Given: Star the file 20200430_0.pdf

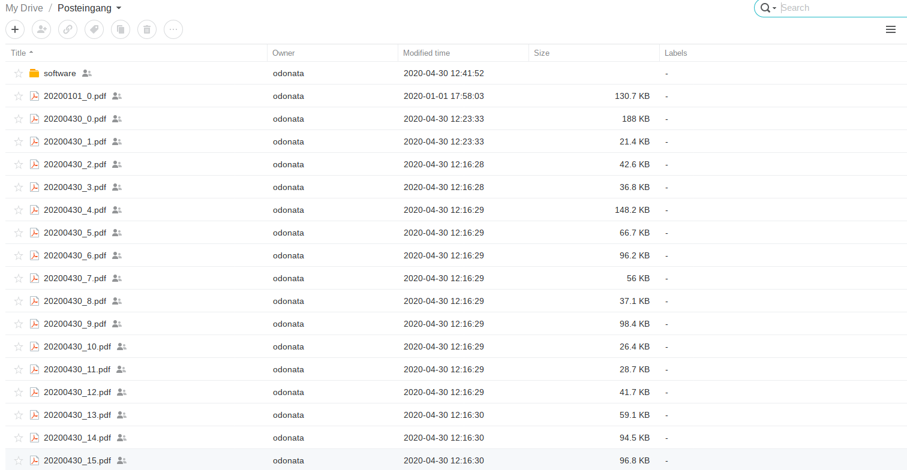Looking at the screenshot, I should 19,119.
